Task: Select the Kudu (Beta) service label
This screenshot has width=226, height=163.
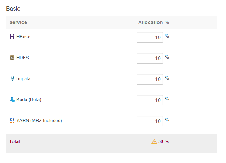Action: click(x=29, y=99)
